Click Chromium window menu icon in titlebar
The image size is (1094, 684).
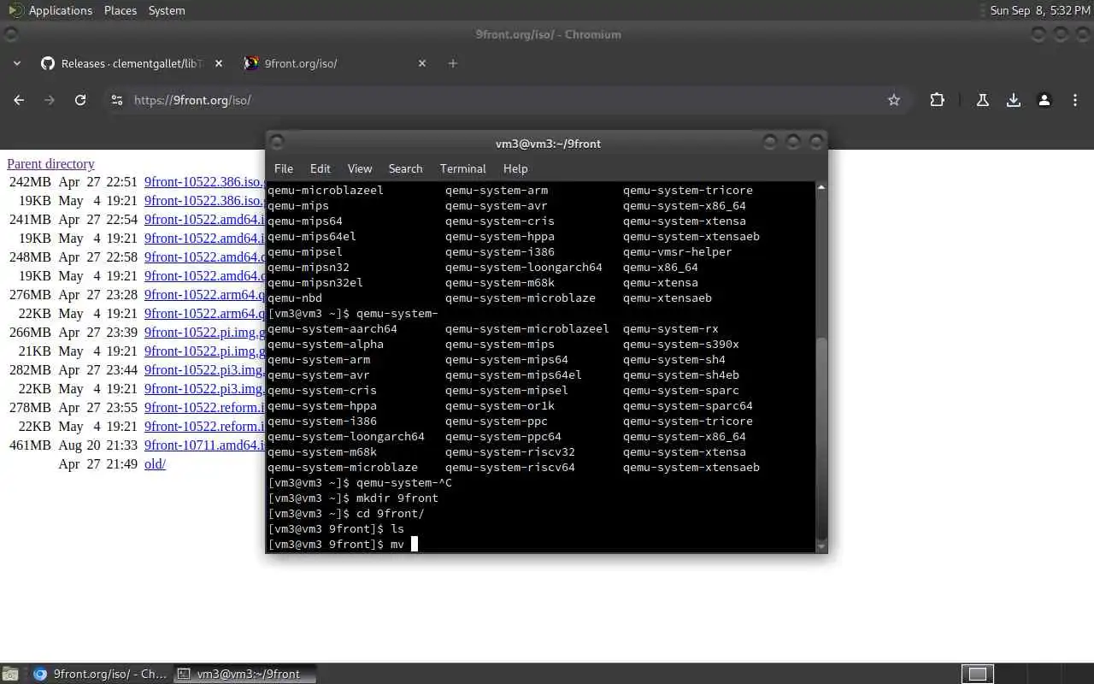[x=10, y=34]
